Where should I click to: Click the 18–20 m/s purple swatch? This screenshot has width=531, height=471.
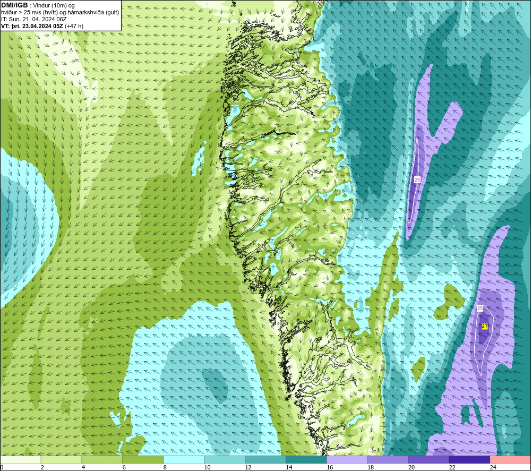[x=388, y=459]
